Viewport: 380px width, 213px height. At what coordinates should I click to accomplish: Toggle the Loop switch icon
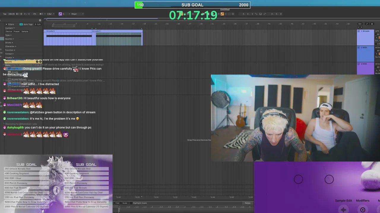point(260,14)
